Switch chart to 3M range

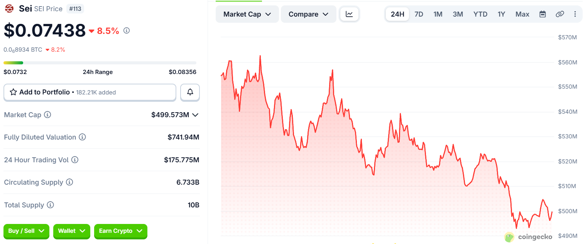(458, 14)
